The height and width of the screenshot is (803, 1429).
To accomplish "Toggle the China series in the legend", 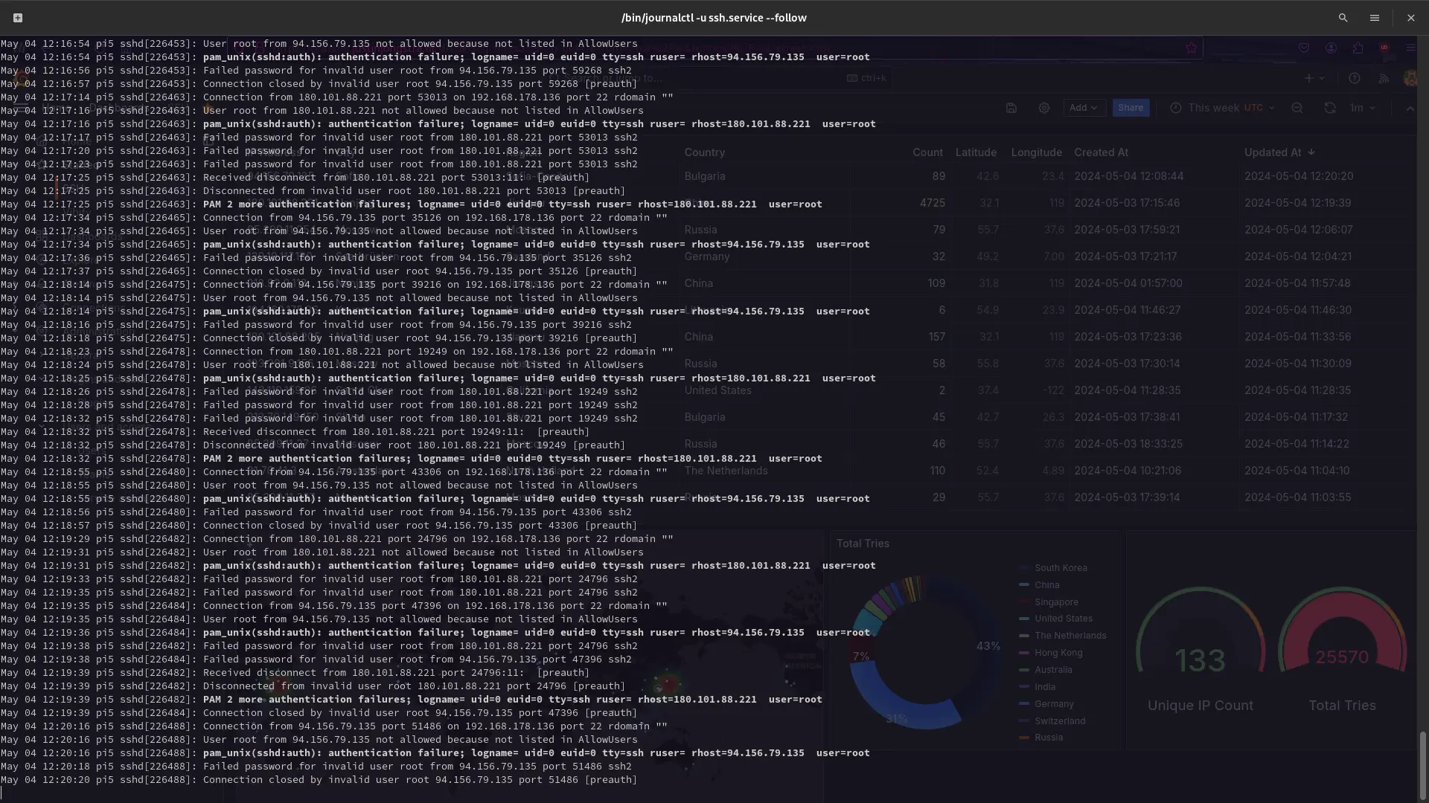I will pyautogui.click(x=1046, y=585).
